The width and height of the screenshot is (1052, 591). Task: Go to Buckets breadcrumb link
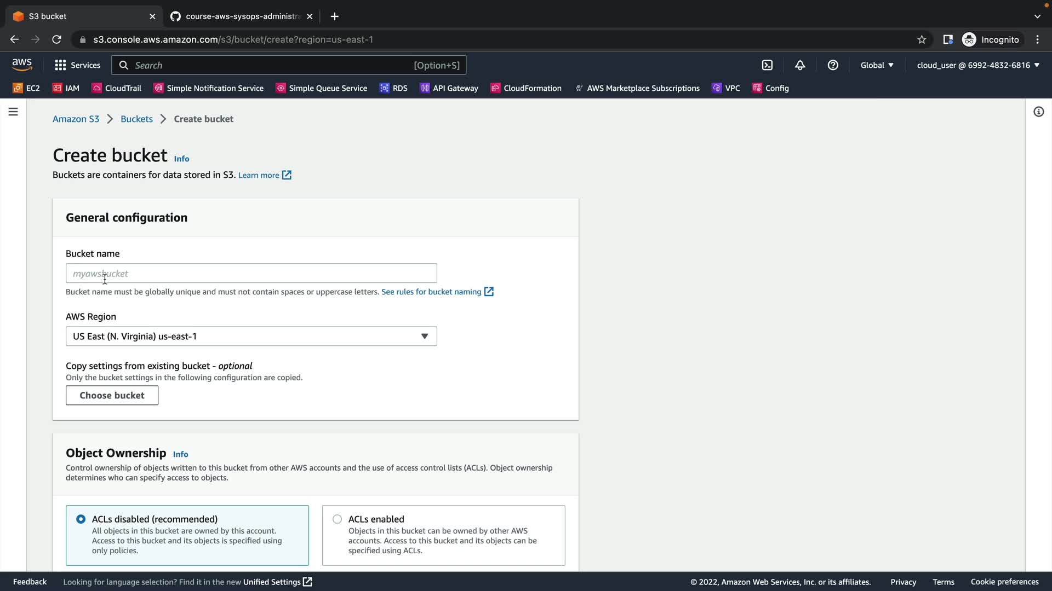[x=136, y=119]
